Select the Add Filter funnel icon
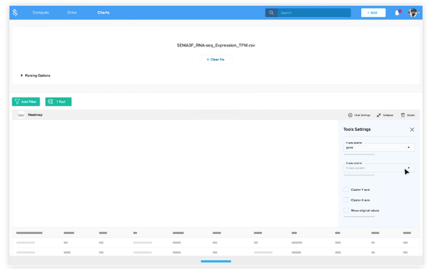Viewport: 429px width, 269px height. (17, 102)
